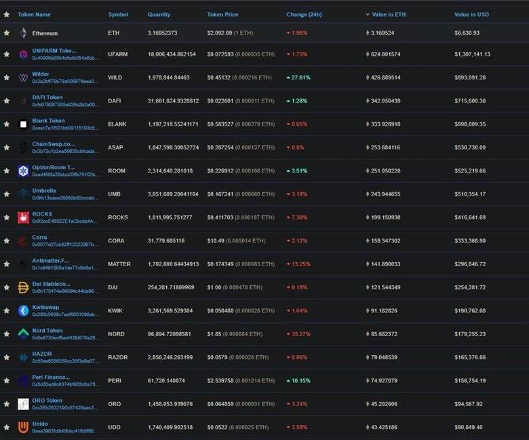
Task: Click the Antimatter token logo icon
Action: click(23, 264)
